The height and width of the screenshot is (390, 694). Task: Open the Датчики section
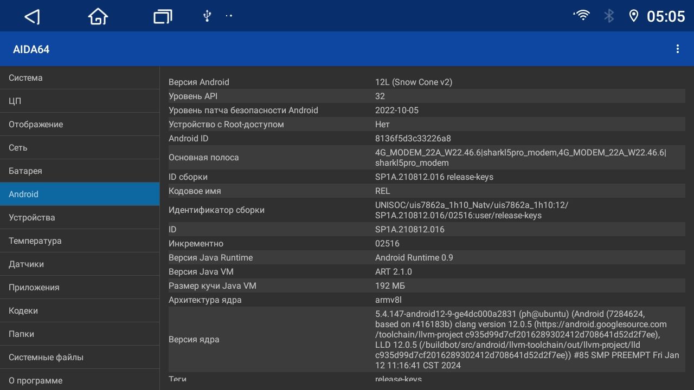pos(80,264)
